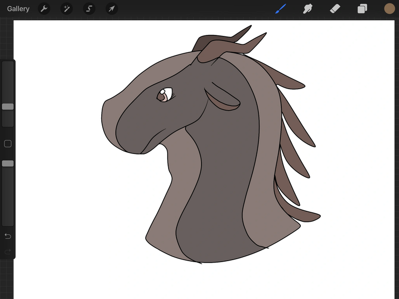The width and height of the screenshot is (399, 299).
Task: Click the brush size slider handle
Action: click(8, 107)
